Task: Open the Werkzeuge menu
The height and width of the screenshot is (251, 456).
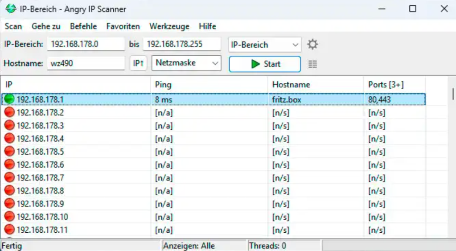Action: (x=169, y=26)
